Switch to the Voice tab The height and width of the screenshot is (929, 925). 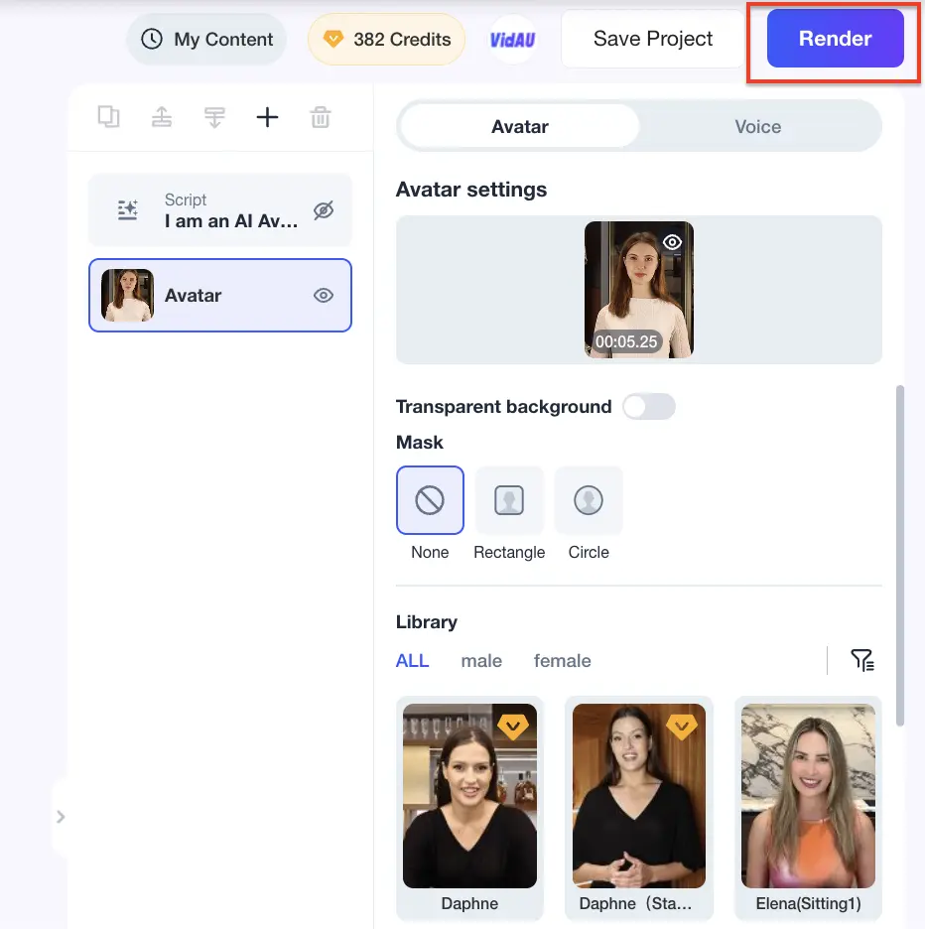point(758,126)
